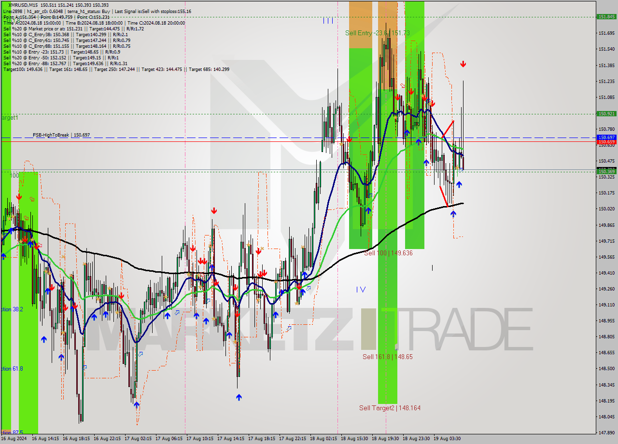Click the '17 Aug 10:15' time axis label
618x444 pixels.
click(x=200, y=439)
